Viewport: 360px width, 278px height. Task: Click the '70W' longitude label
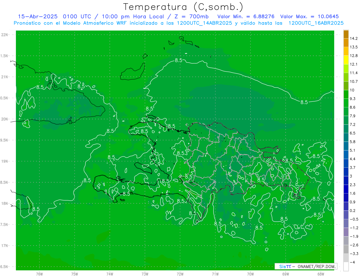(250, 274)
